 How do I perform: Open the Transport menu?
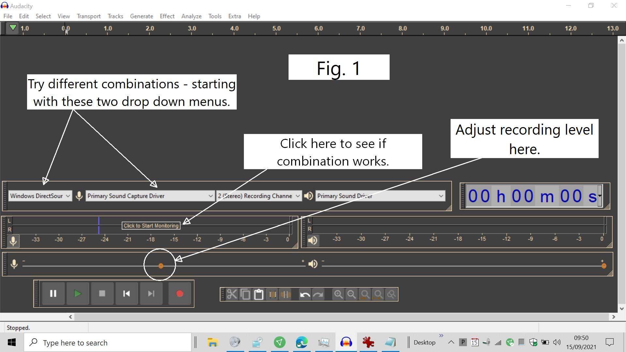pos(89,16)
